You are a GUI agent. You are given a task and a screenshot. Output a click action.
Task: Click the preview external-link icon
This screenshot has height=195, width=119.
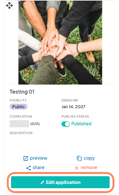click(x=26, y=158)
